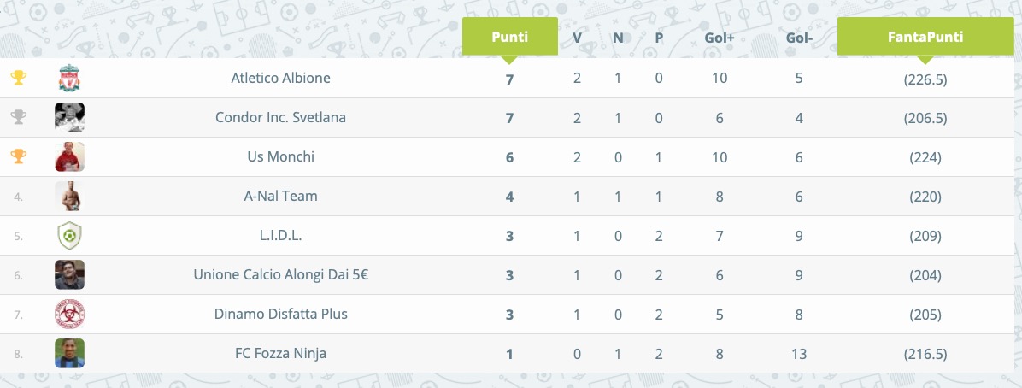Select the V wins column header
This screenshot has width=1022, height=388.
[x=577, y=38]
